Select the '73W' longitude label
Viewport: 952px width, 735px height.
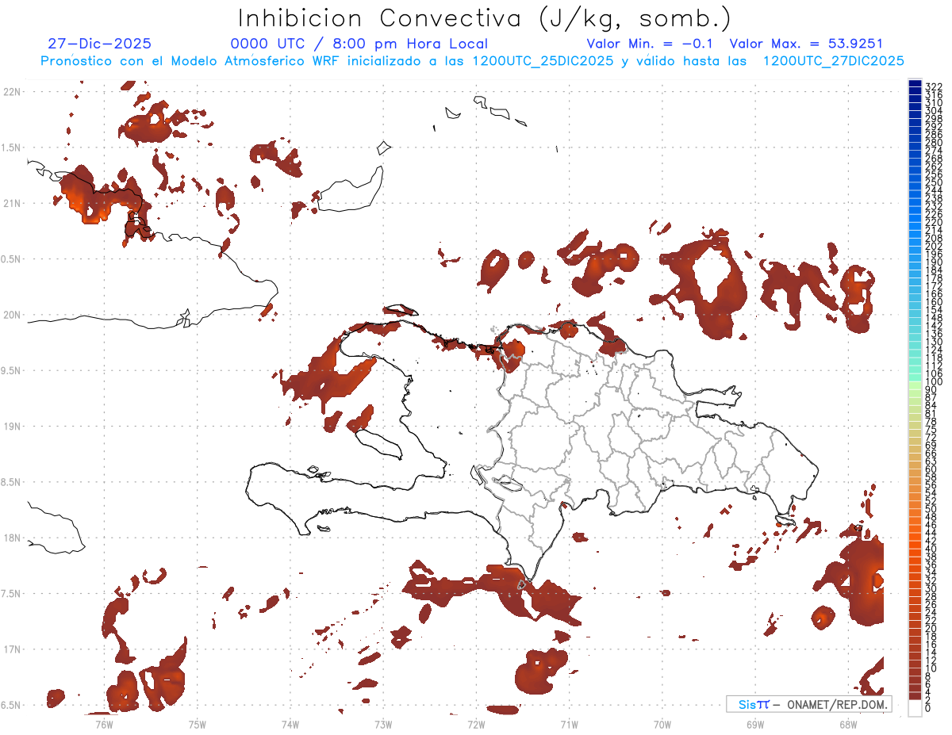pos(383,724)
